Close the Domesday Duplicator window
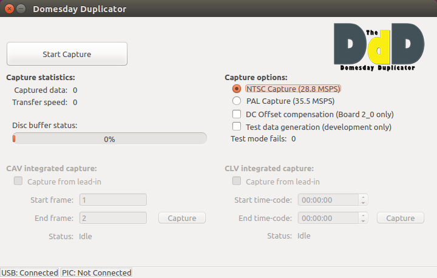Image resolution: width=437 pixels, height=278 pixels. pos(9,9)
